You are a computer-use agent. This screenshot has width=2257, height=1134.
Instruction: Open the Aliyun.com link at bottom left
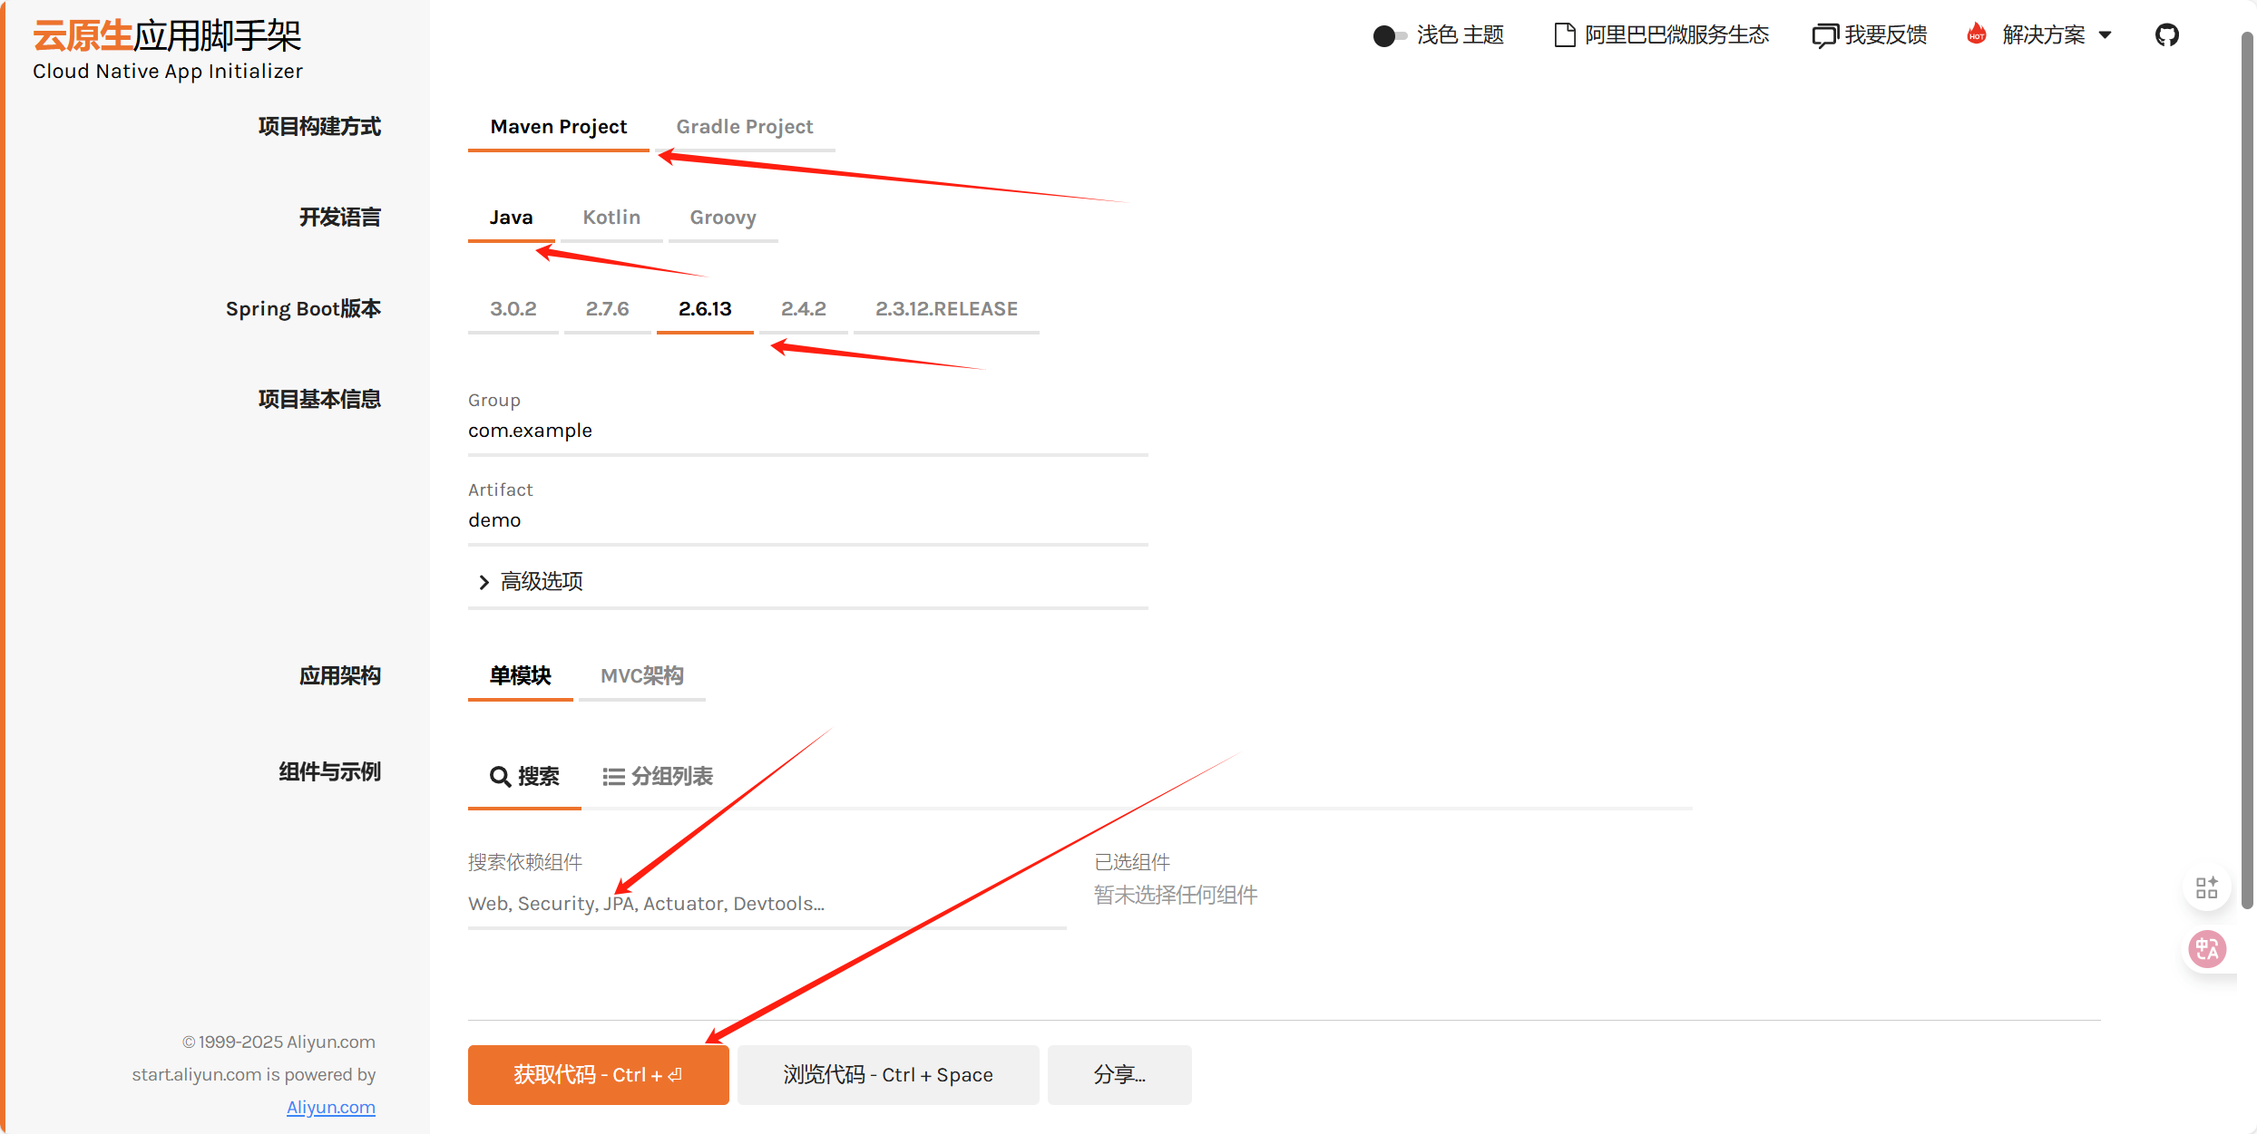(x=330, y=1107)
